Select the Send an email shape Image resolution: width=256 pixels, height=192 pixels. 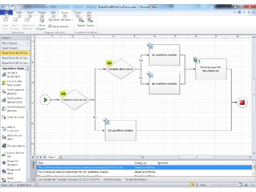(x=14, y=117)
